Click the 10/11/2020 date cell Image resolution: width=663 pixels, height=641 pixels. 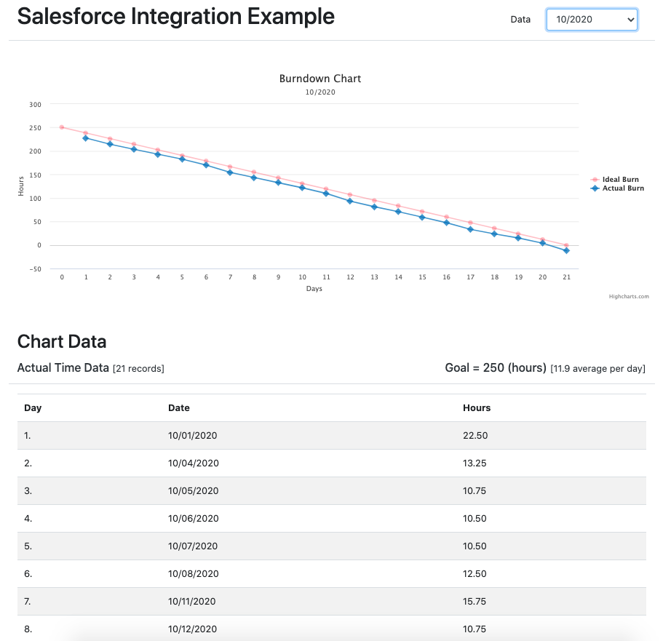(x=191, y=602)
